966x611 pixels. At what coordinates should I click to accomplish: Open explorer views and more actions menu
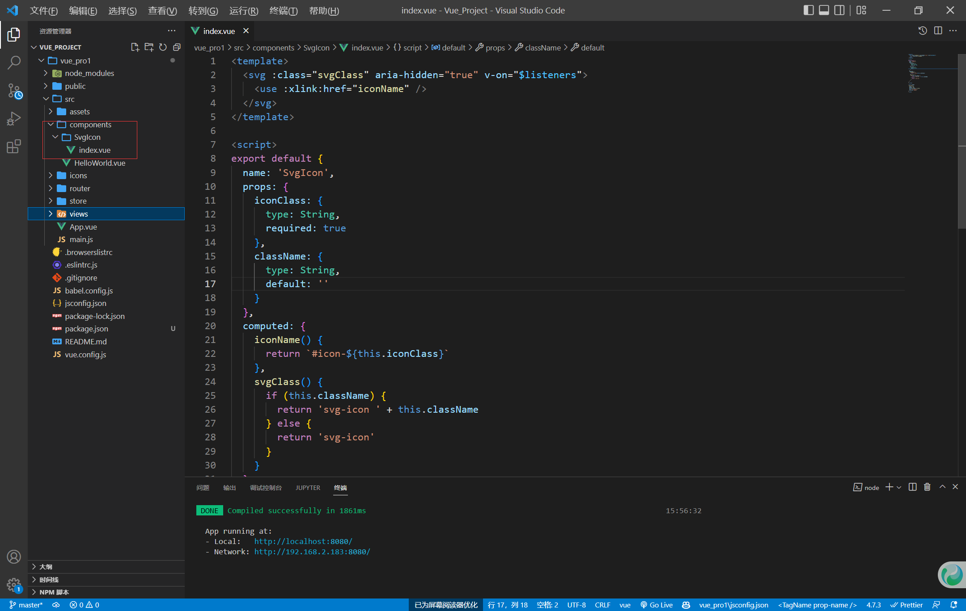tap(171, 31)
